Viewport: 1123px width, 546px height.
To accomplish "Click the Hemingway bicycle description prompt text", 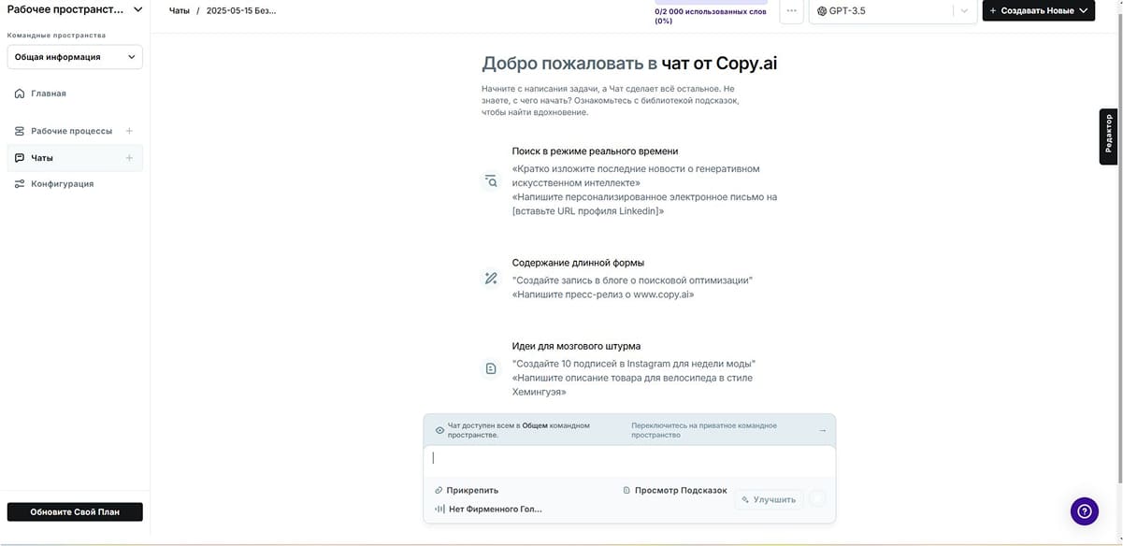I will 632,385.
